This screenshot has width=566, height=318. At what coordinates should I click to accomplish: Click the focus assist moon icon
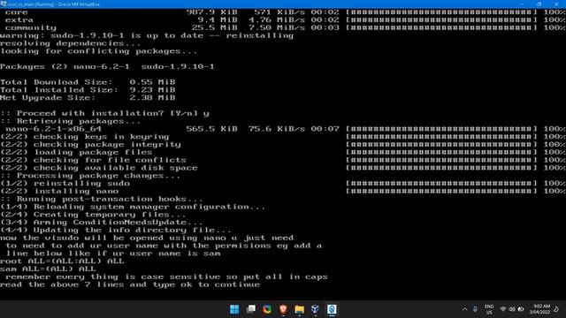point(556,309)
